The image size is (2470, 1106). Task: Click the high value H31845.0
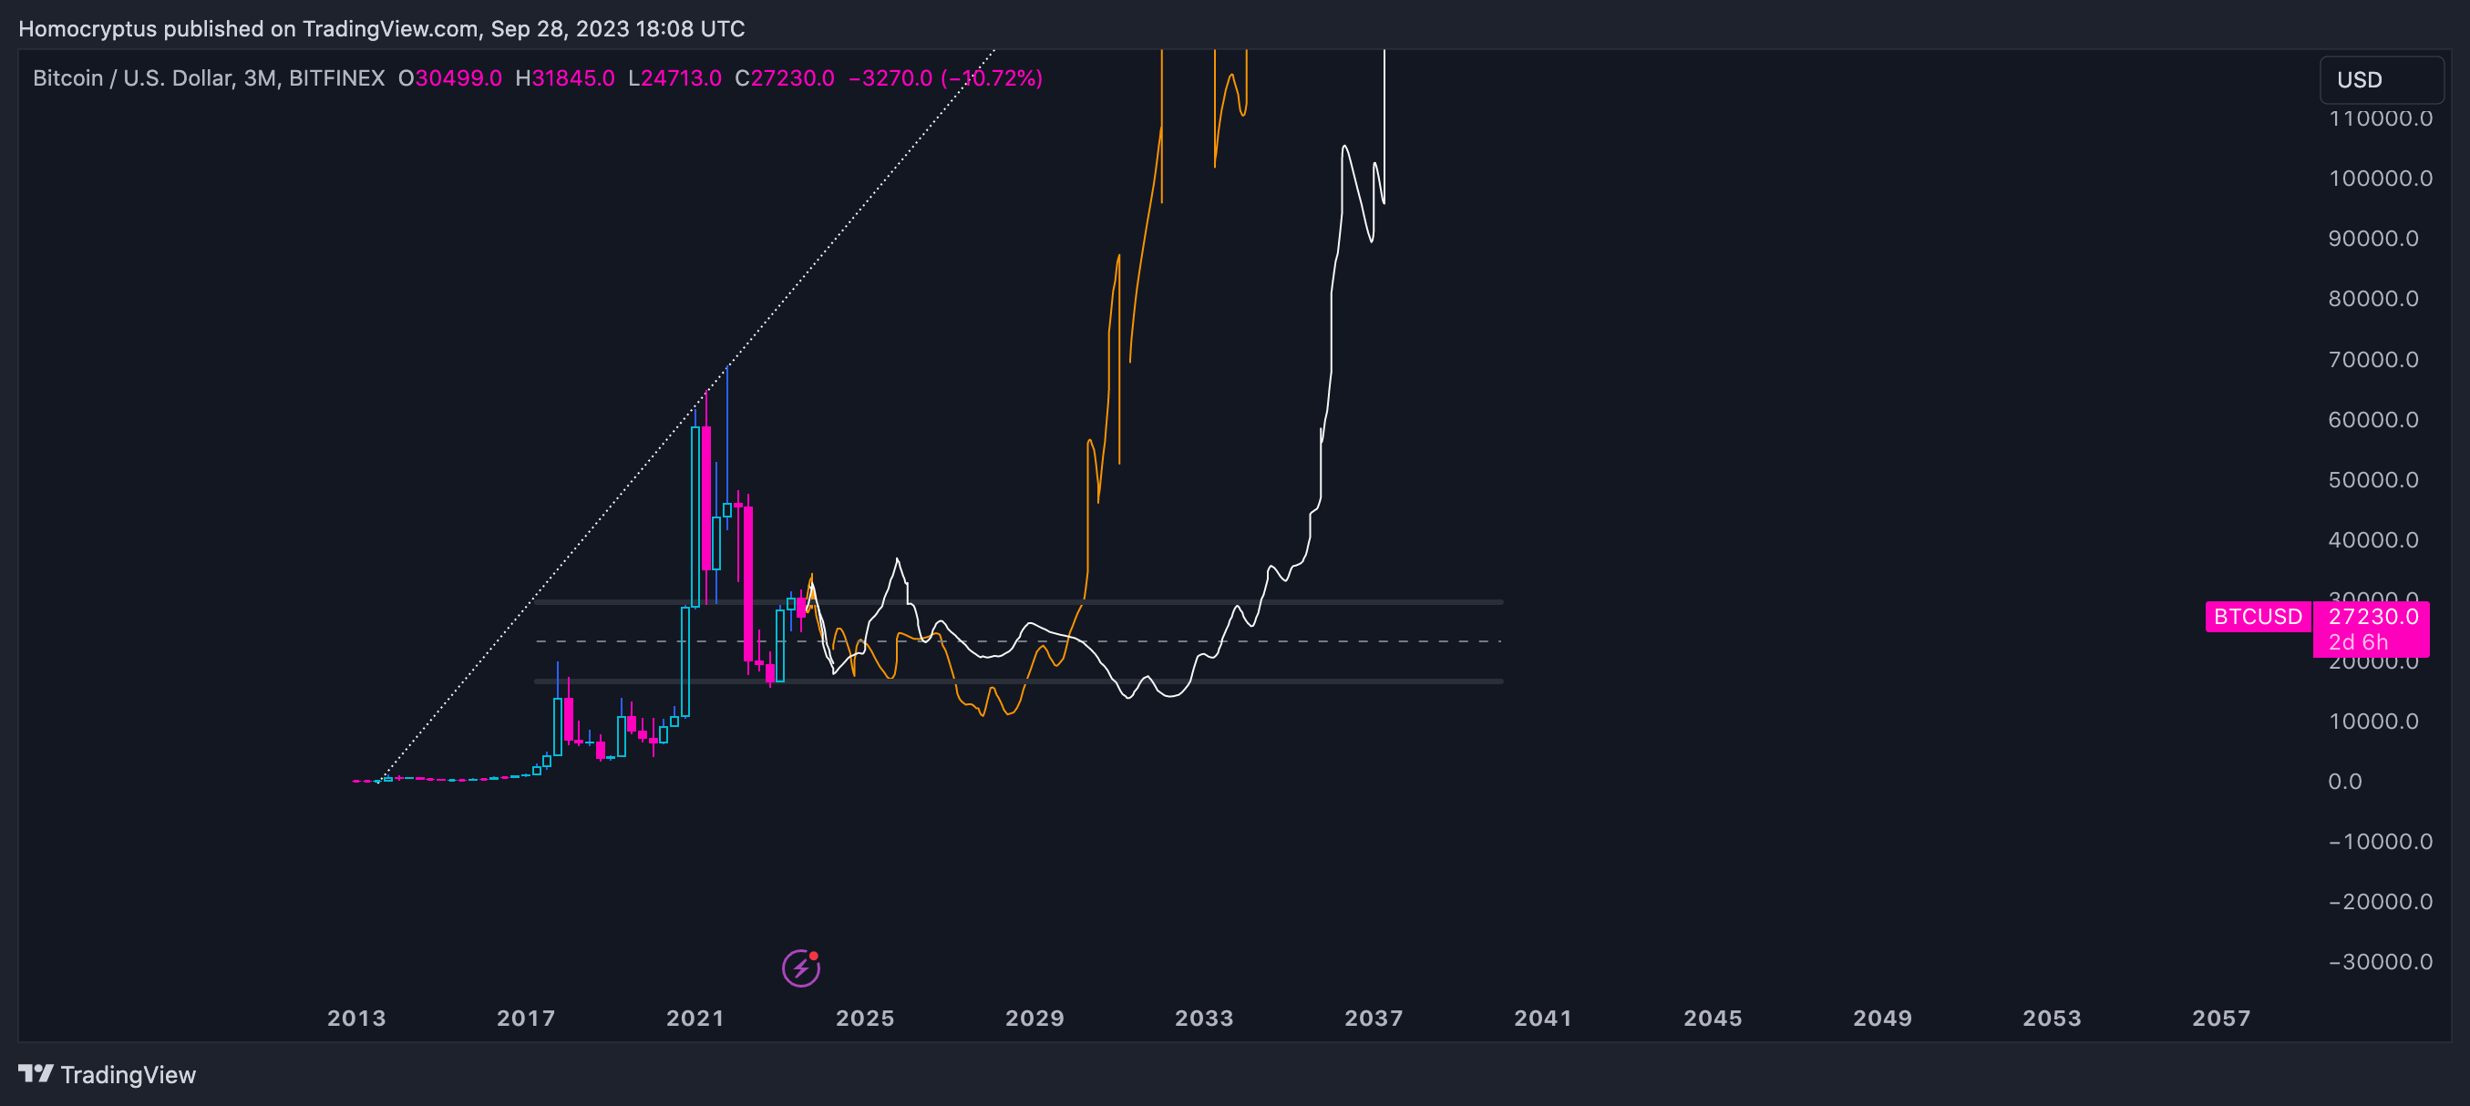point(565,77)
